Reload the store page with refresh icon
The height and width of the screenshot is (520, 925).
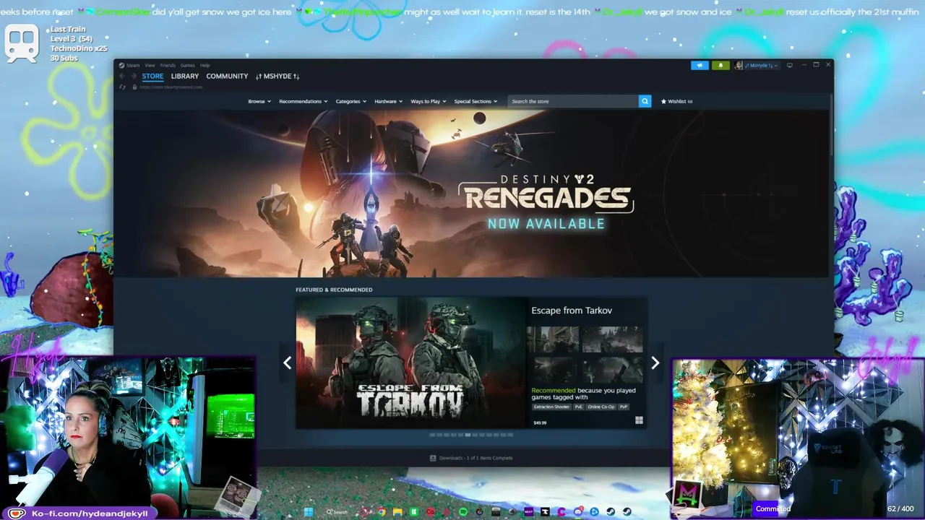click(x=122, y=87)
